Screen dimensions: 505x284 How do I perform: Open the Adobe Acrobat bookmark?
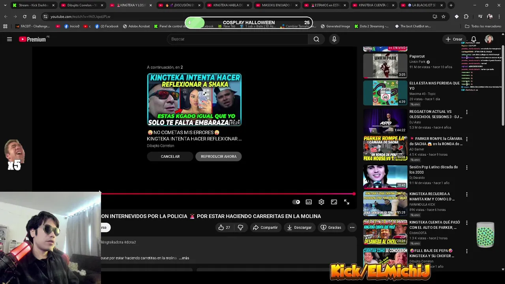tap(136, 26)
